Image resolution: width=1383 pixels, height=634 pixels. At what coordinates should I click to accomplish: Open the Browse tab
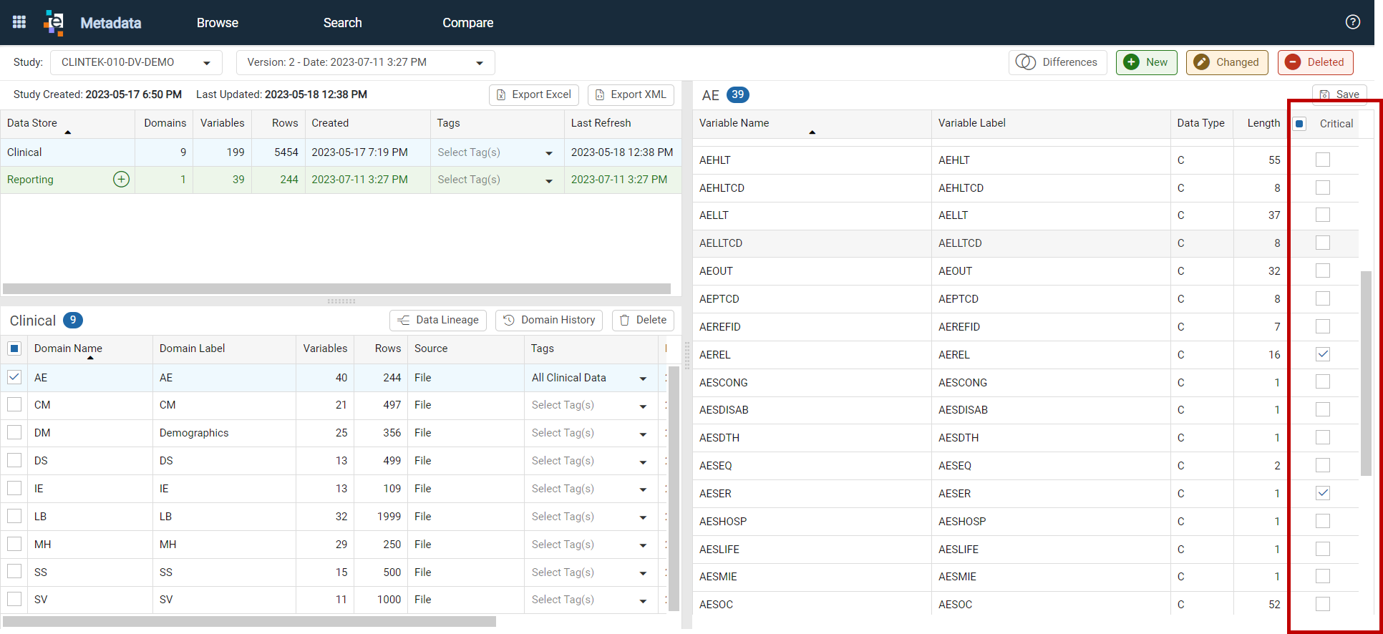coord(217,23)
